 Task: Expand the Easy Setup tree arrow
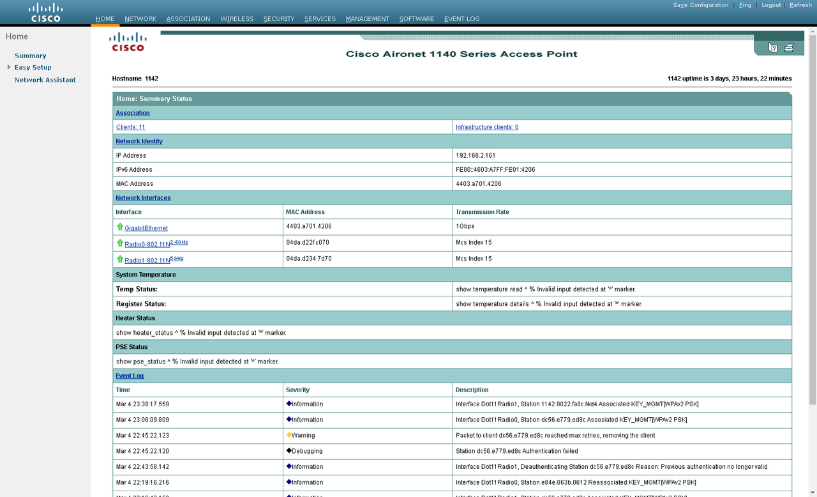point(9,67)
